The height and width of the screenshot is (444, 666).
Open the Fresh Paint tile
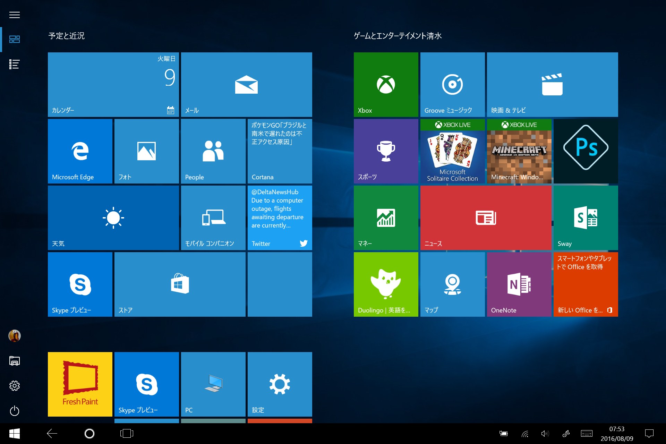(80, 384)
